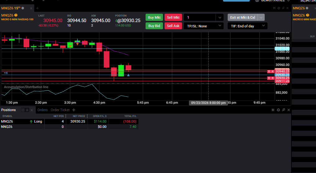Click the link-color dot on MNQZ6 15m tab
The image size is (316, 173).
[23, 8]
